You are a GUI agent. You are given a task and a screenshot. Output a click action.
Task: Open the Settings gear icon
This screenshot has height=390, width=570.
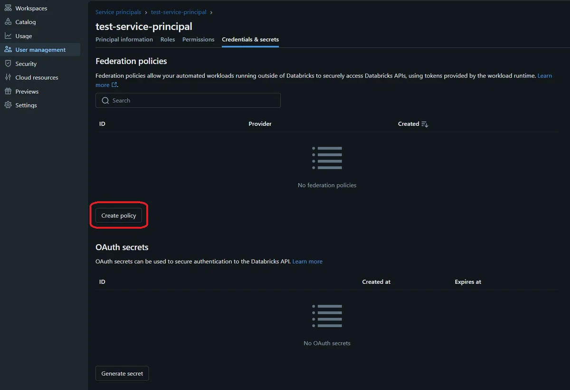coord(8,105)
